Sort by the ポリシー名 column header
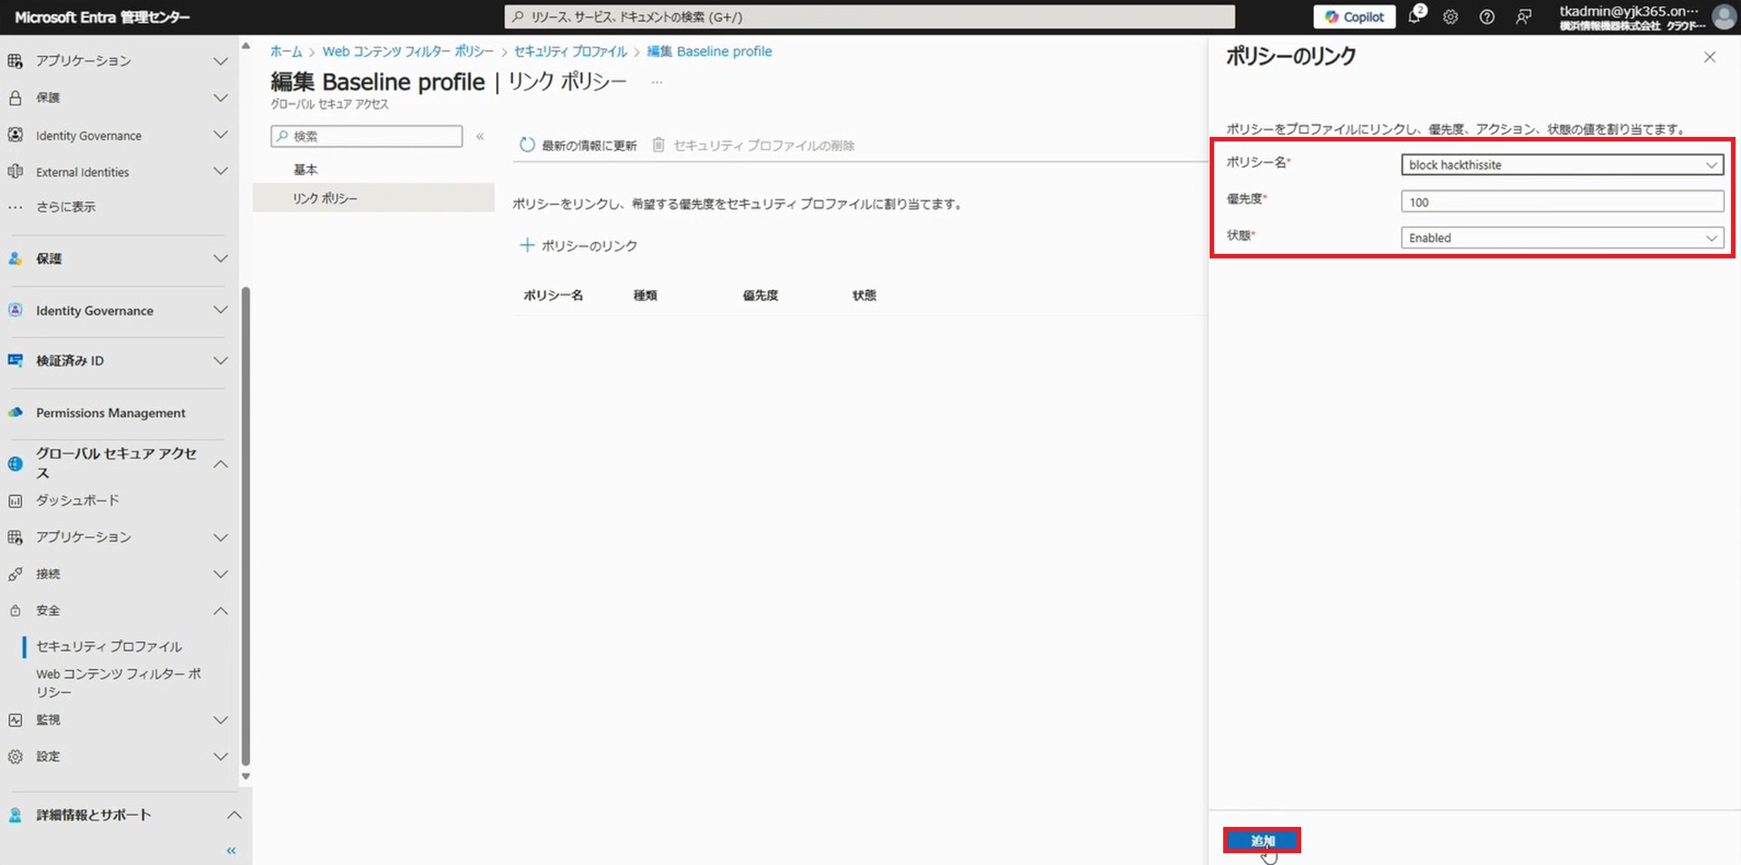The width and height of the screenshot is (1741, 865). tap(553, 296)
